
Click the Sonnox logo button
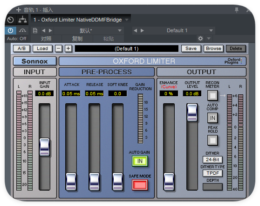point(35,61)
